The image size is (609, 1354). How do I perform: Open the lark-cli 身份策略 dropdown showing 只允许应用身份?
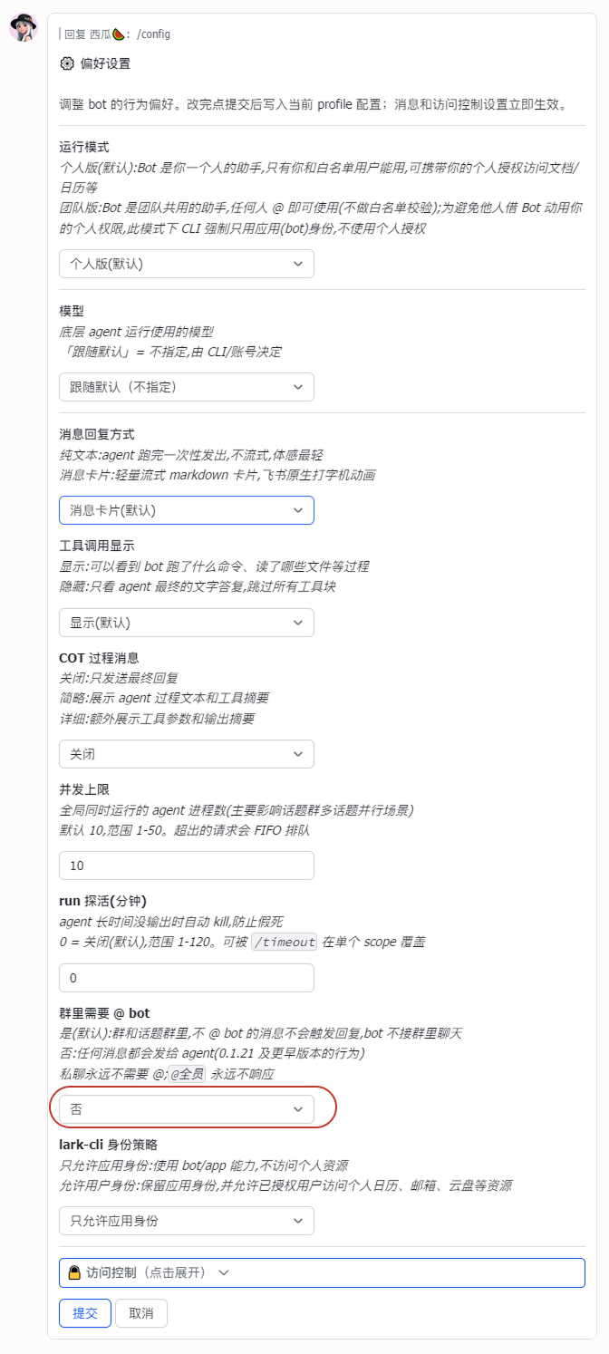[187, 1221]
